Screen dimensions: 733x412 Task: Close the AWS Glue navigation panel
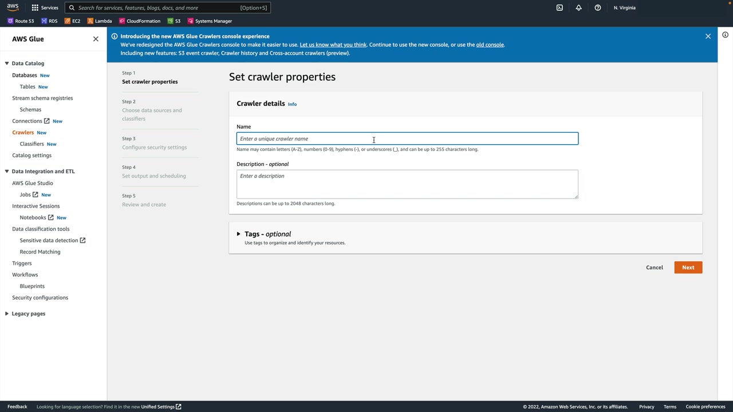(x=96, y=39)
